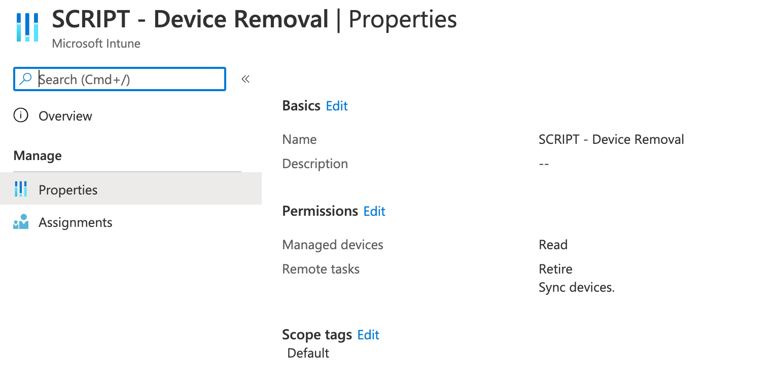
Task: Click the Assignments people icon in the sidebar
Action: [21, 222]
